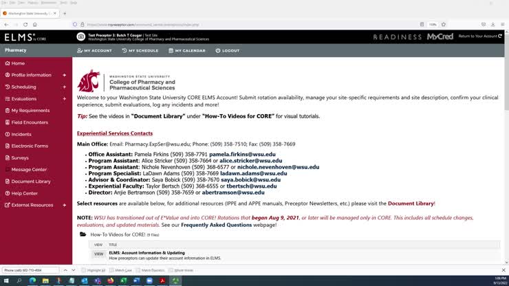Expand the Scheduling sidebar section
509x286 pixels.
click(65, 87)
